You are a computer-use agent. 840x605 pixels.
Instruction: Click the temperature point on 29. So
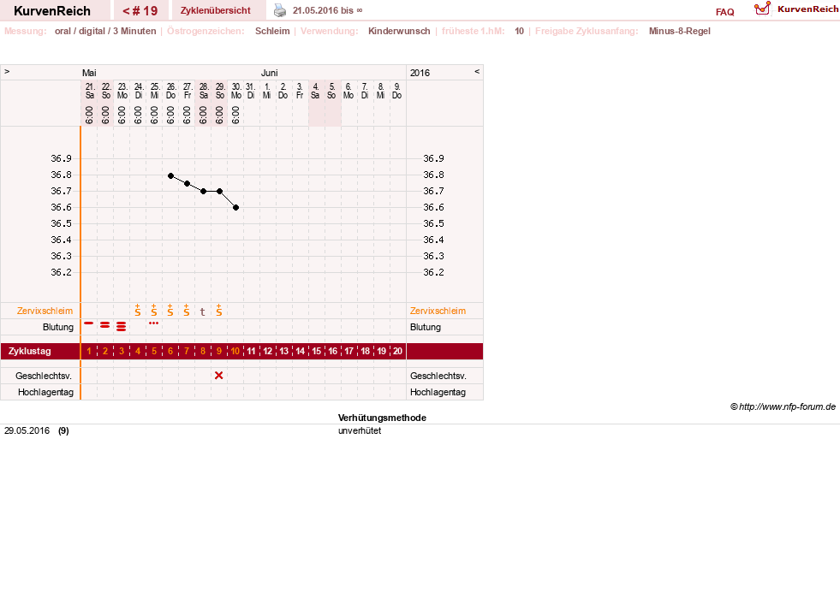coord(220,191)
